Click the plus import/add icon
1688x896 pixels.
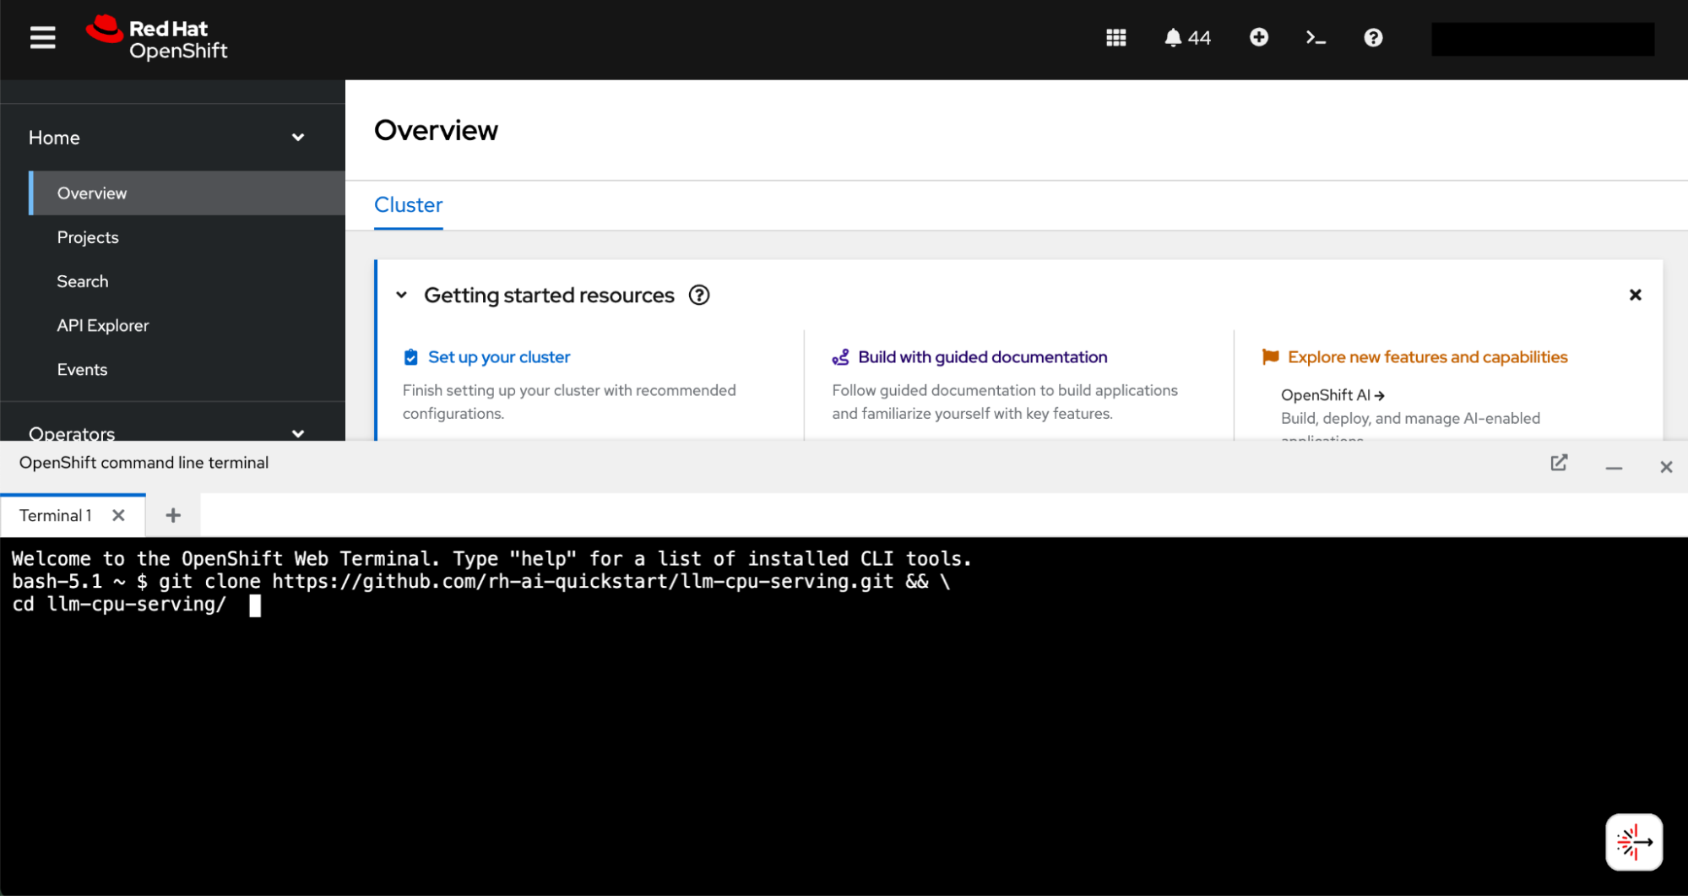pos(1258,38)
